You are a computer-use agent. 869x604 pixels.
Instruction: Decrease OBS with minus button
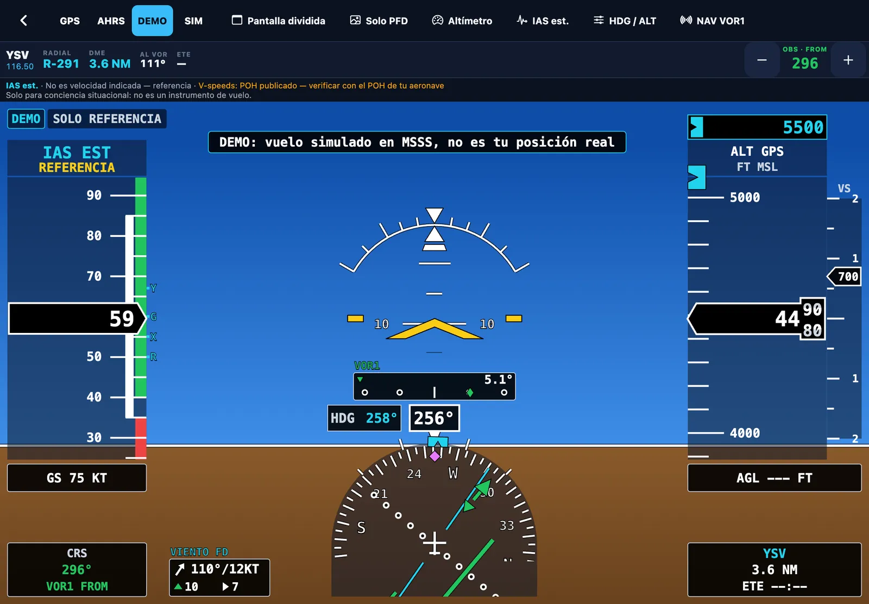(762, 60)
